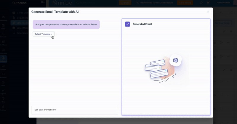Select Group Messages in Outbound menu
237x124 pixels.
point(20,13)
